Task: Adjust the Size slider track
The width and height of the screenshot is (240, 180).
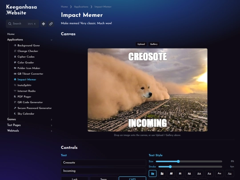Action: pos(189,161)
